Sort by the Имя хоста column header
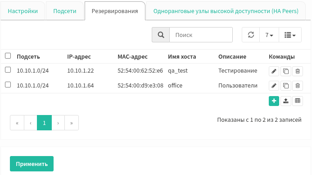This screenshot has width=312, height=175. (x=182, y=57)
